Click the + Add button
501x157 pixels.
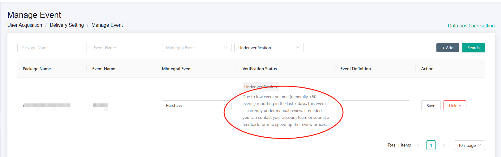tap(448, 48)
